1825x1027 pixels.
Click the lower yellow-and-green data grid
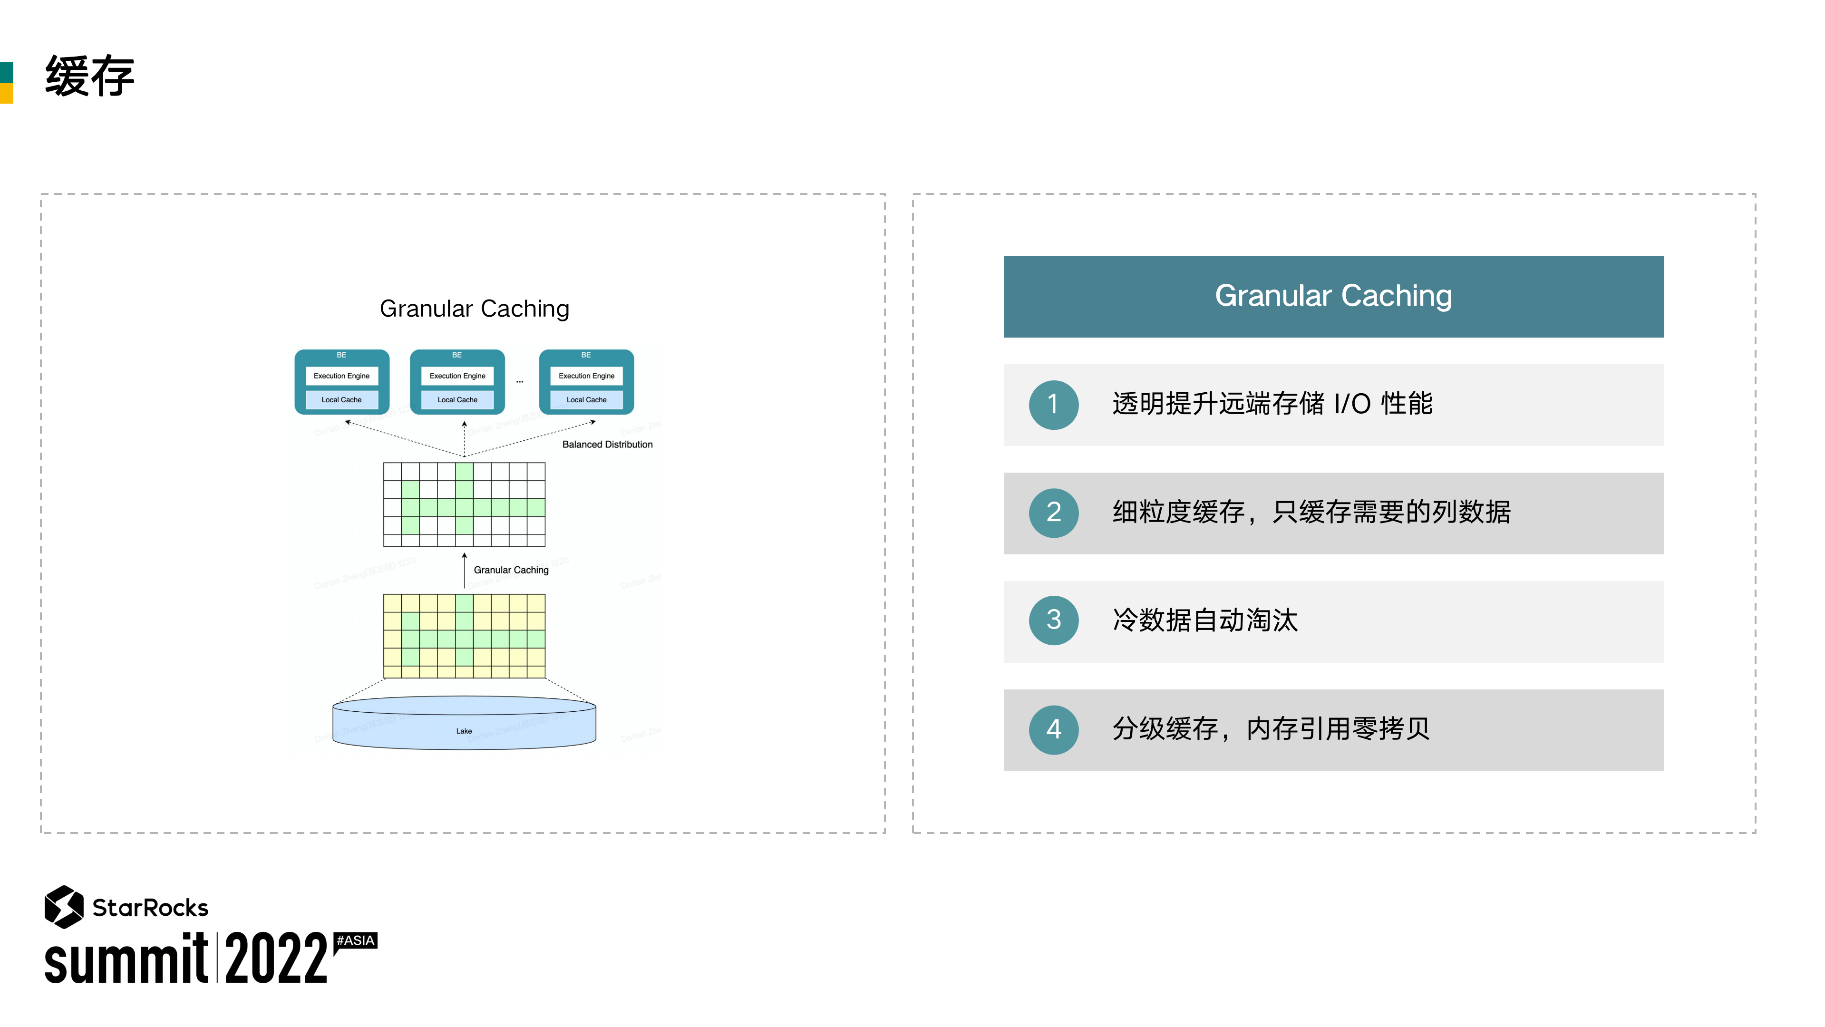pos(464,635)
